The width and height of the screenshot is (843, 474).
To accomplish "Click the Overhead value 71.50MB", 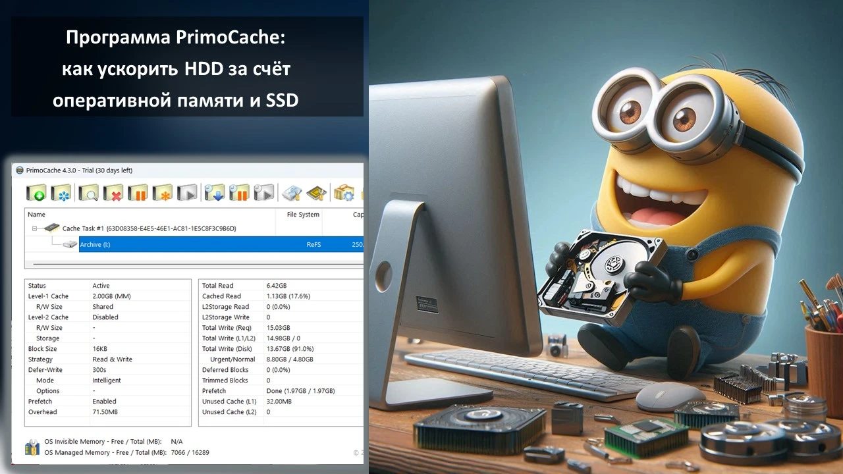I will click(x=105, y=412).
